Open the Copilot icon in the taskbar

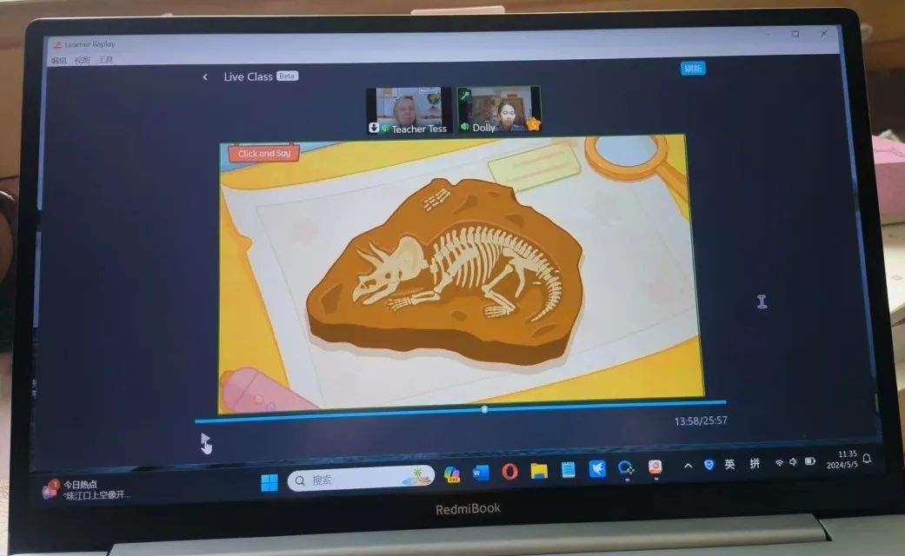pyautogui.click(x=451, y=474)
